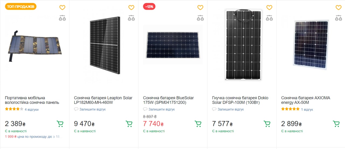
Task: Add Leapton Solar panel to cart
Action: tap(129, 124)
